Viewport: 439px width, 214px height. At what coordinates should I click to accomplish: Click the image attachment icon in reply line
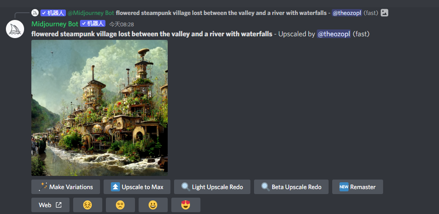(x=384, y=13)
